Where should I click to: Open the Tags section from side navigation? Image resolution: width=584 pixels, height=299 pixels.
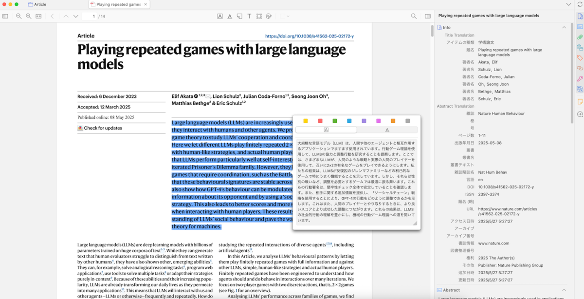click(x=580, y=58)
